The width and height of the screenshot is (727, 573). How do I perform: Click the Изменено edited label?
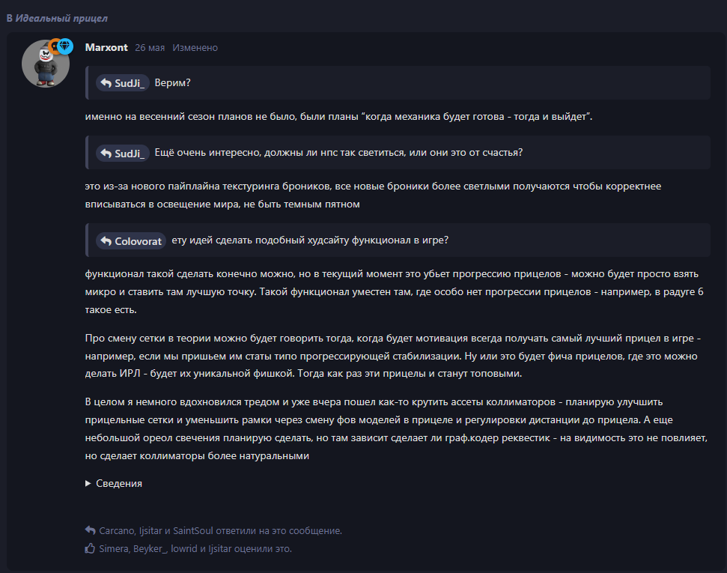195,48
